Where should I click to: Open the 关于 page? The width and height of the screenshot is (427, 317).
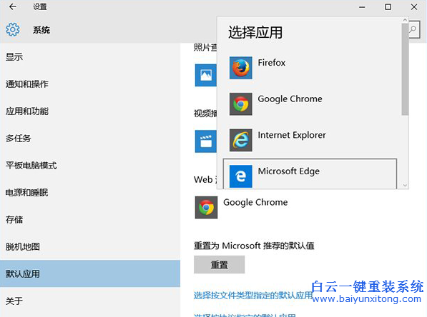coord(90,301)
